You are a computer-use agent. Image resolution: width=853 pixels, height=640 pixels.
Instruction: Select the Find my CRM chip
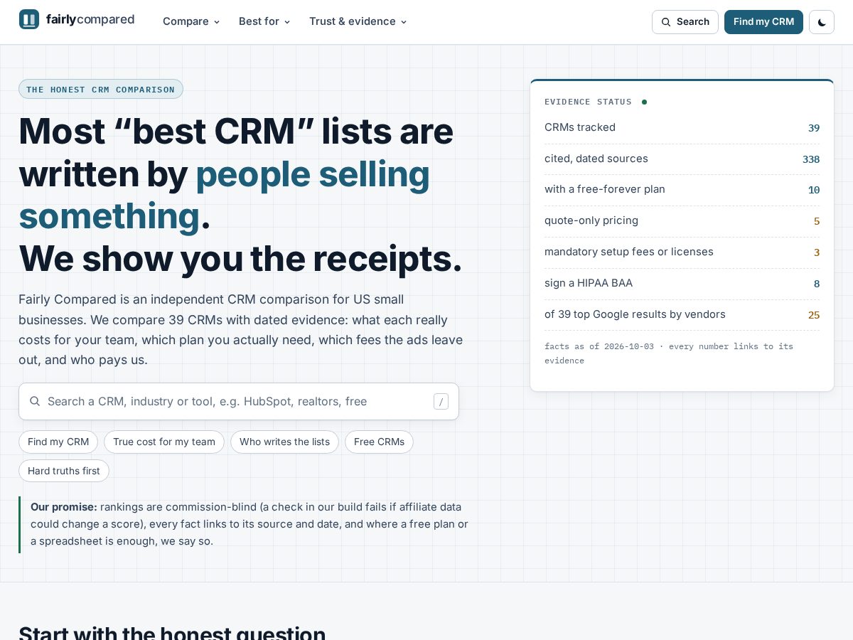point(58,442)
